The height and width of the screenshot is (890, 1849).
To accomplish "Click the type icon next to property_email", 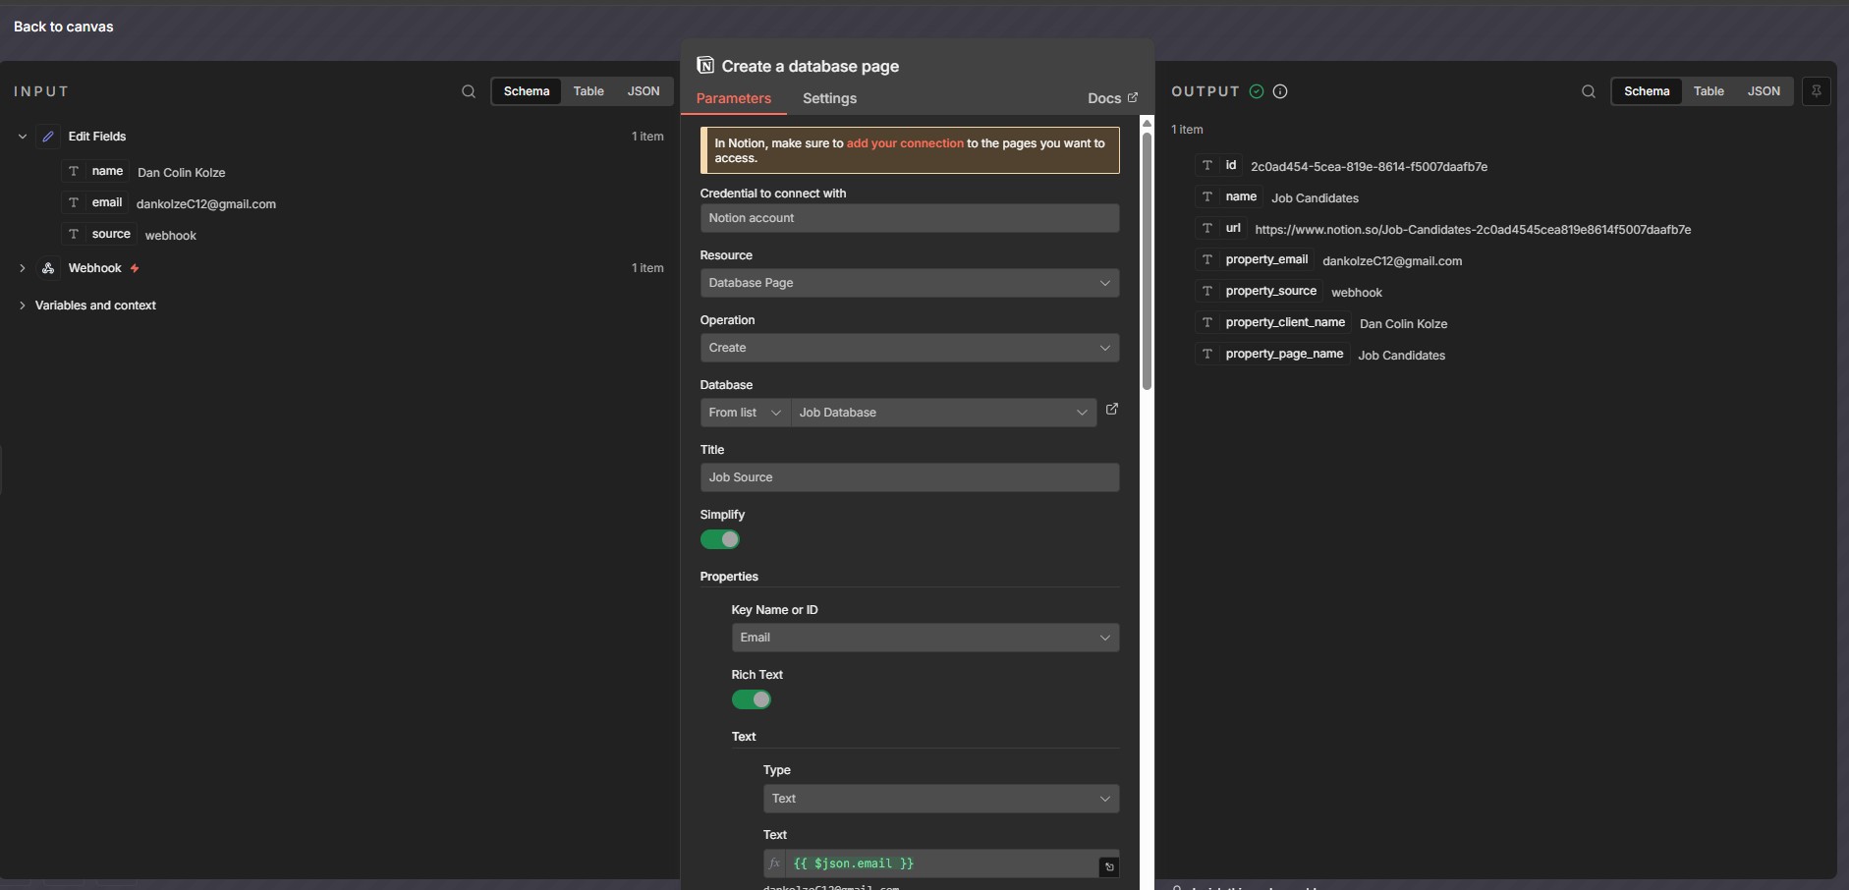I will (1207, 259).
